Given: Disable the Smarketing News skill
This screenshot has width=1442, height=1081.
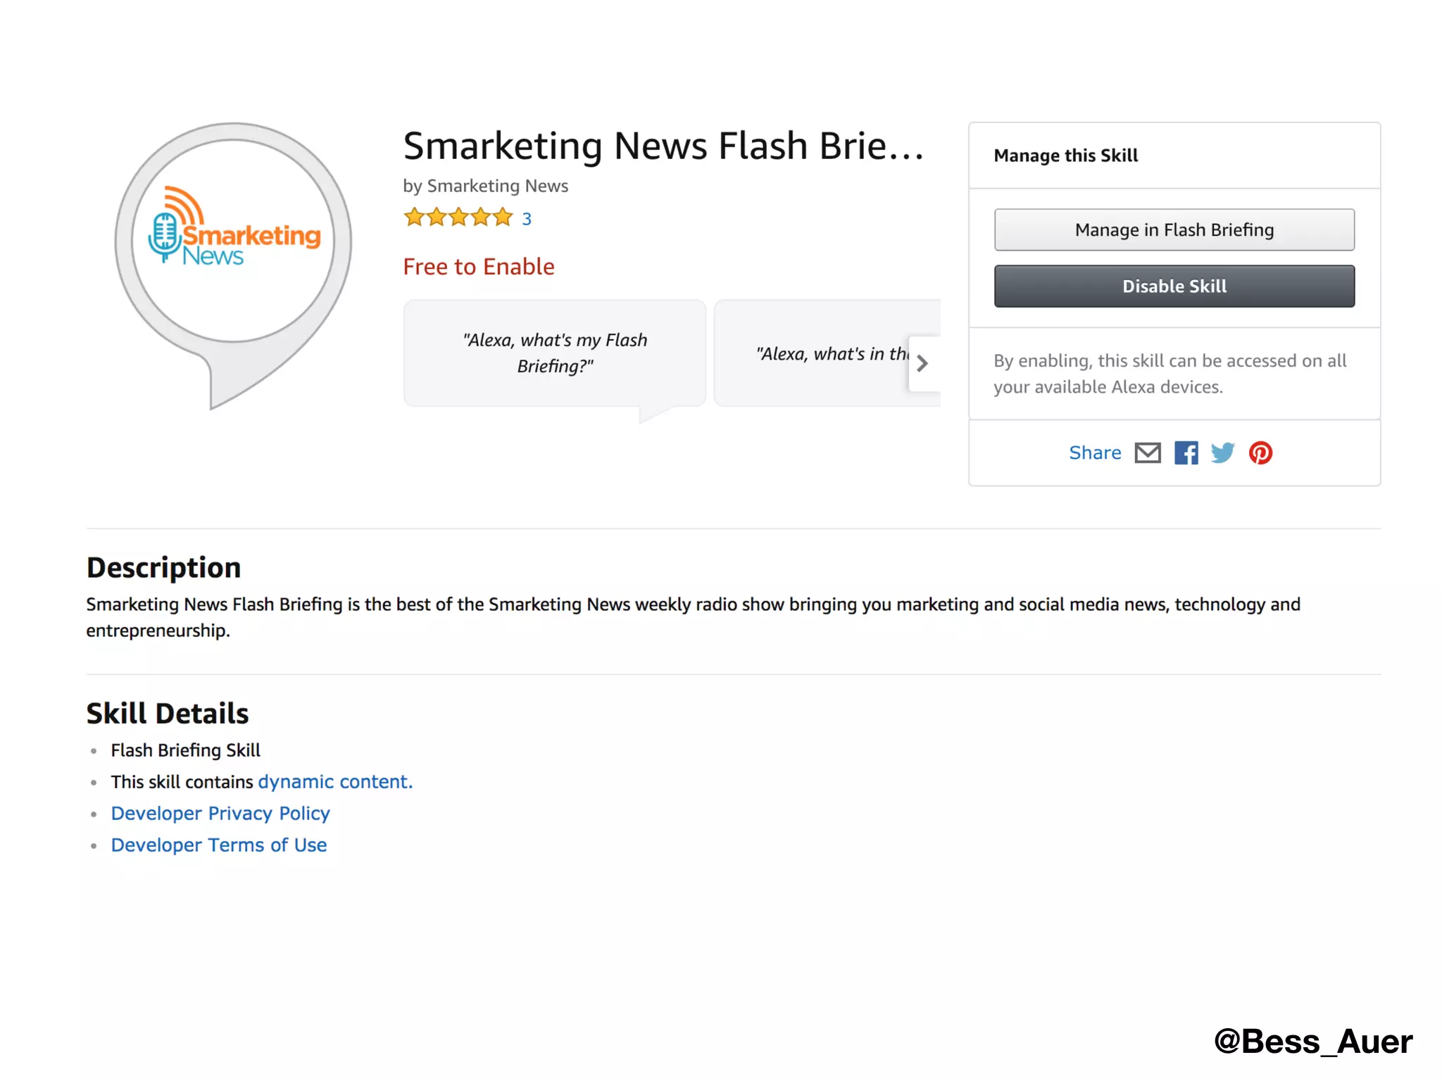Looking at the screenshot, I should click(1174, 286).
